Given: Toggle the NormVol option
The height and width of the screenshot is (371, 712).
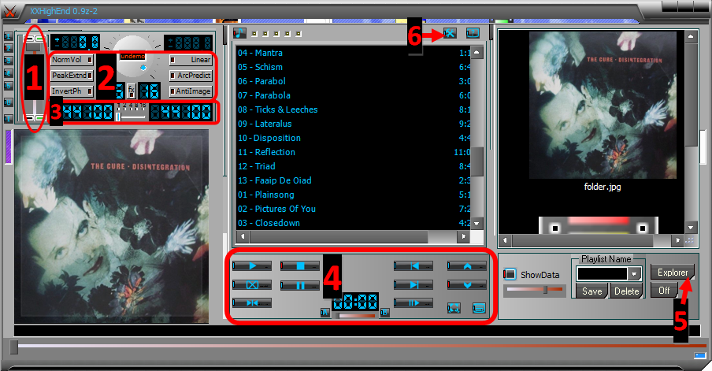Looking at the screenshot, I should coord(72,60).
